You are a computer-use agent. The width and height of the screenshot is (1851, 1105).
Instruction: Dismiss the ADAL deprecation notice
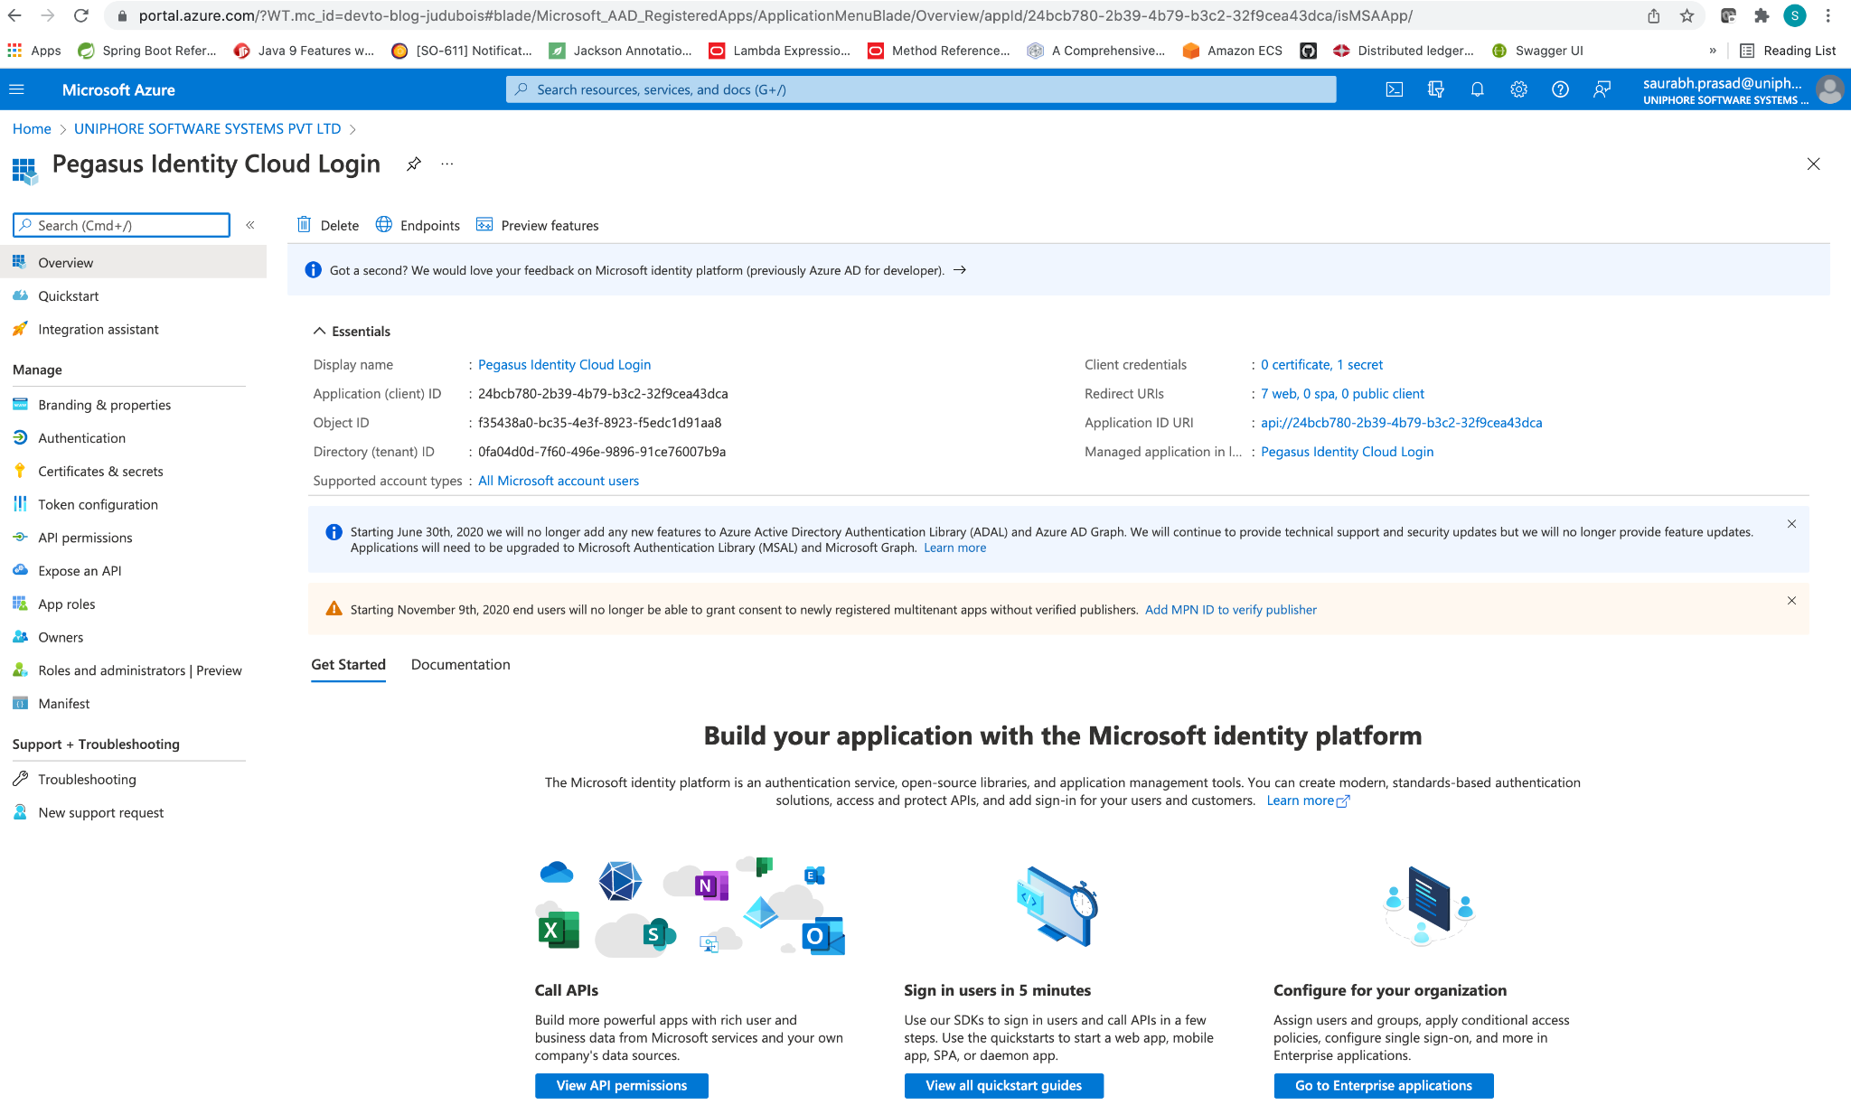click(1791, 524)
